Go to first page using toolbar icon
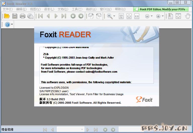Screen dimensions: 193x133 (40, 16)
